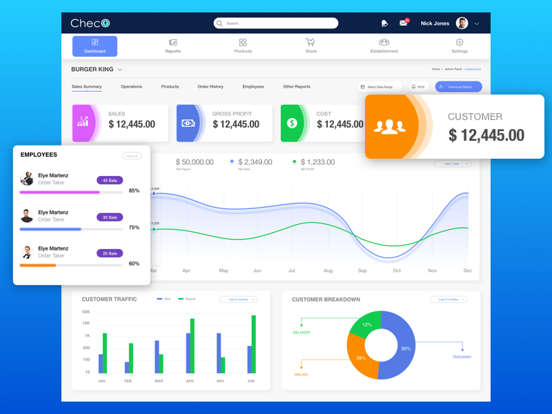Click the green 1,233 line point
This screenshot has width=552, height=414.
[154, 230]
